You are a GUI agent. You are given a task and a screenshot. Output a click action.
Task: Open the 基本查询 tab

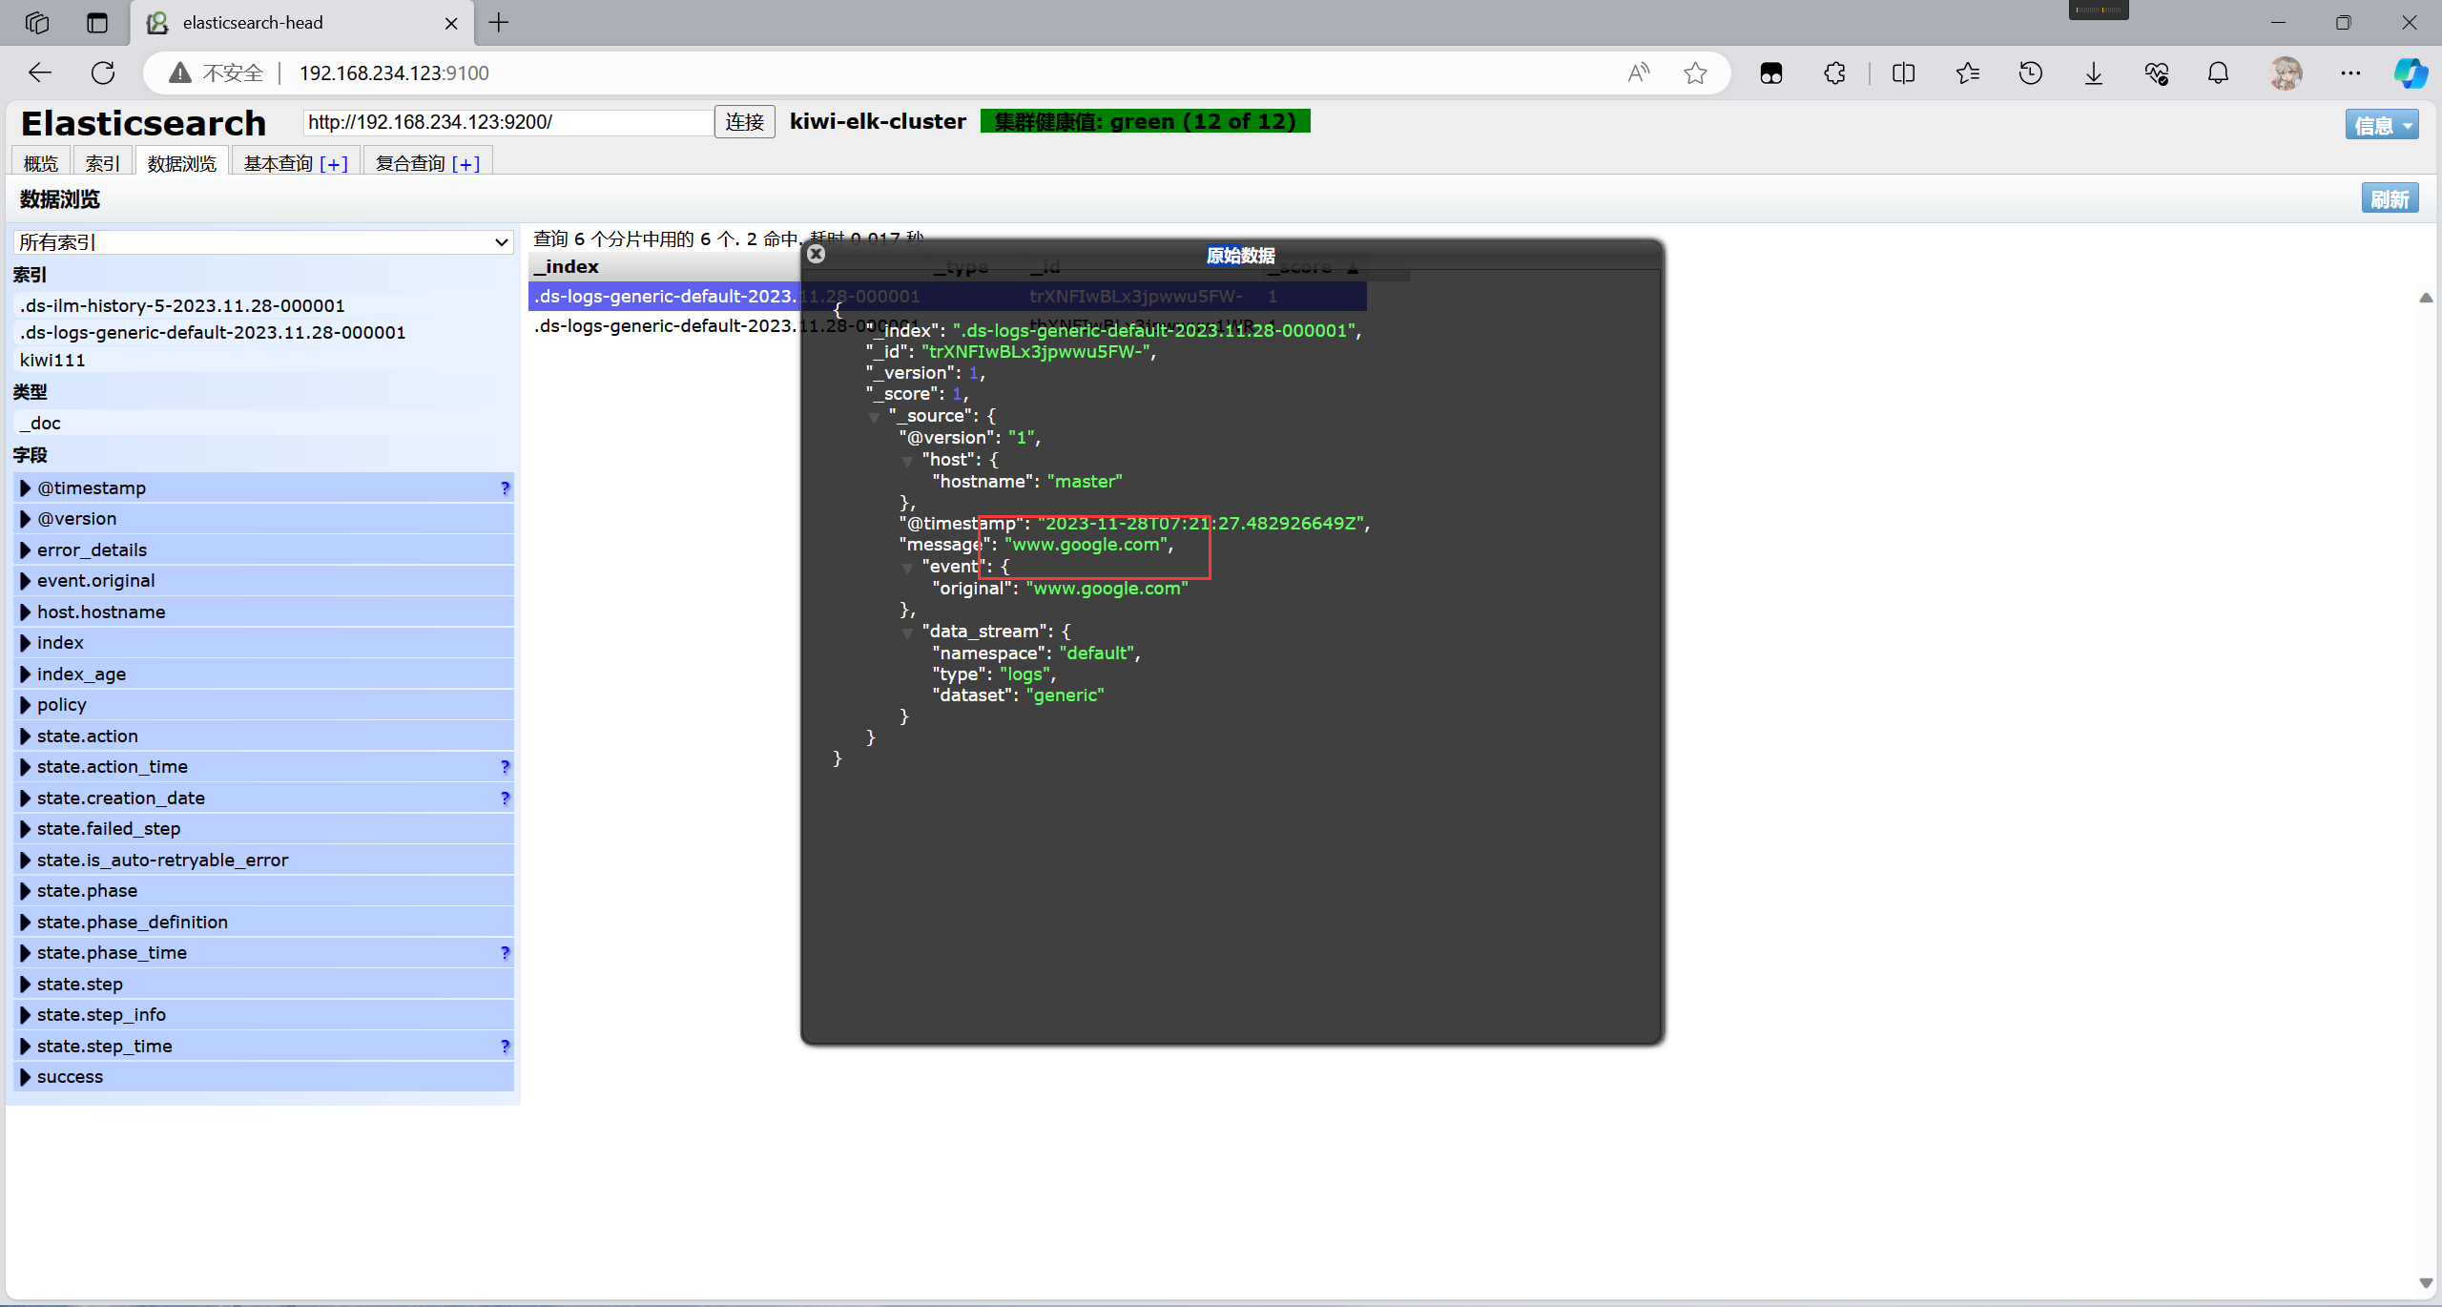[x=295, y=163]
